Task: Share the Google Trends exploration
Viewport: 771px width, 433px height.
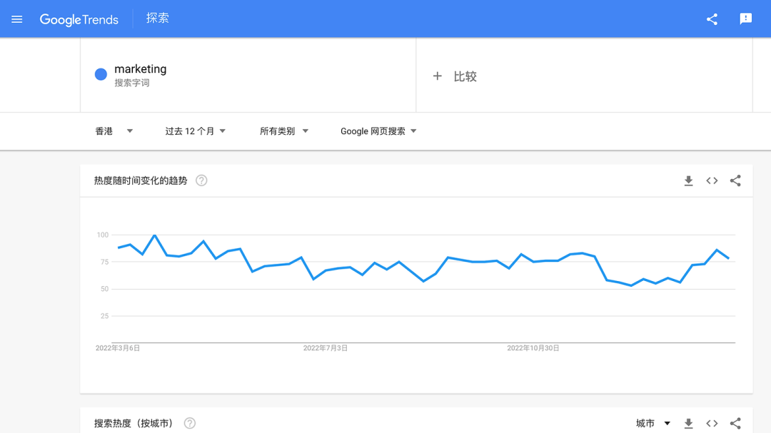Action: (711, 19)
